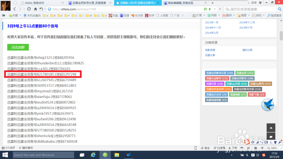Toggle the page sound mute icon

pyautogui.click(x=262, y=148)
